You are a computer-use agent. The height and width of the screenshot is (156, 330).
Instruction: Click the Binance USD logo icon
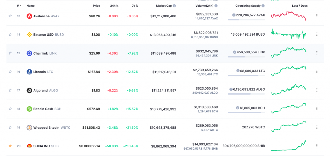coord(29,35)
